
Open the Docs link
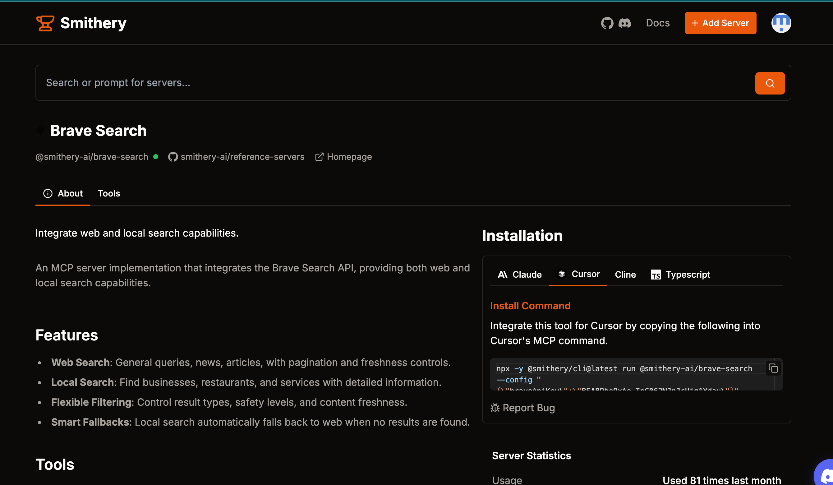pos(657,23)
